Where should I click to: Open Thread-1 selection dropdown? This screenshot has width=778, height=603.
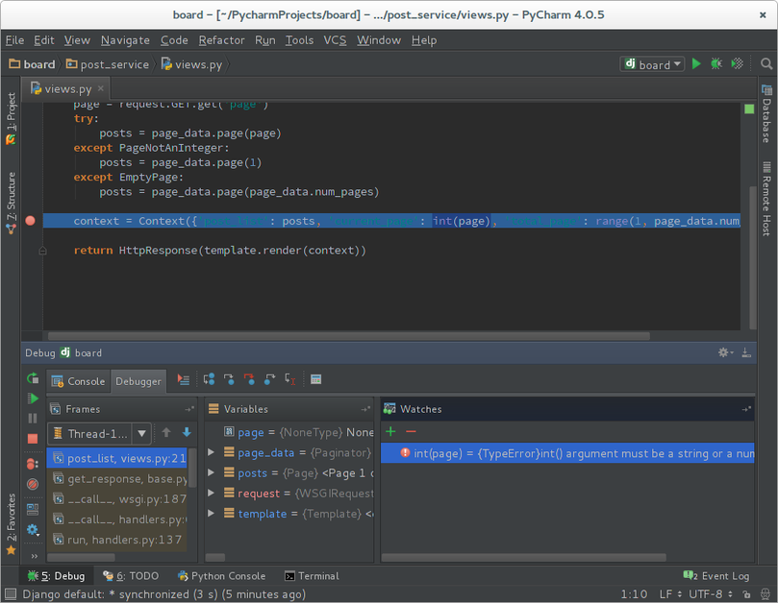141,434
